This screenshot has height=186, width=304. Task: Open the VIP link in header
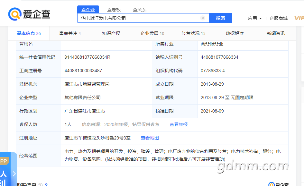[299, 18]
